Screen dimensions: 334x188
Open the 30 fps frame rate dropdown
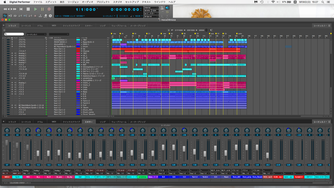(147, 16)
